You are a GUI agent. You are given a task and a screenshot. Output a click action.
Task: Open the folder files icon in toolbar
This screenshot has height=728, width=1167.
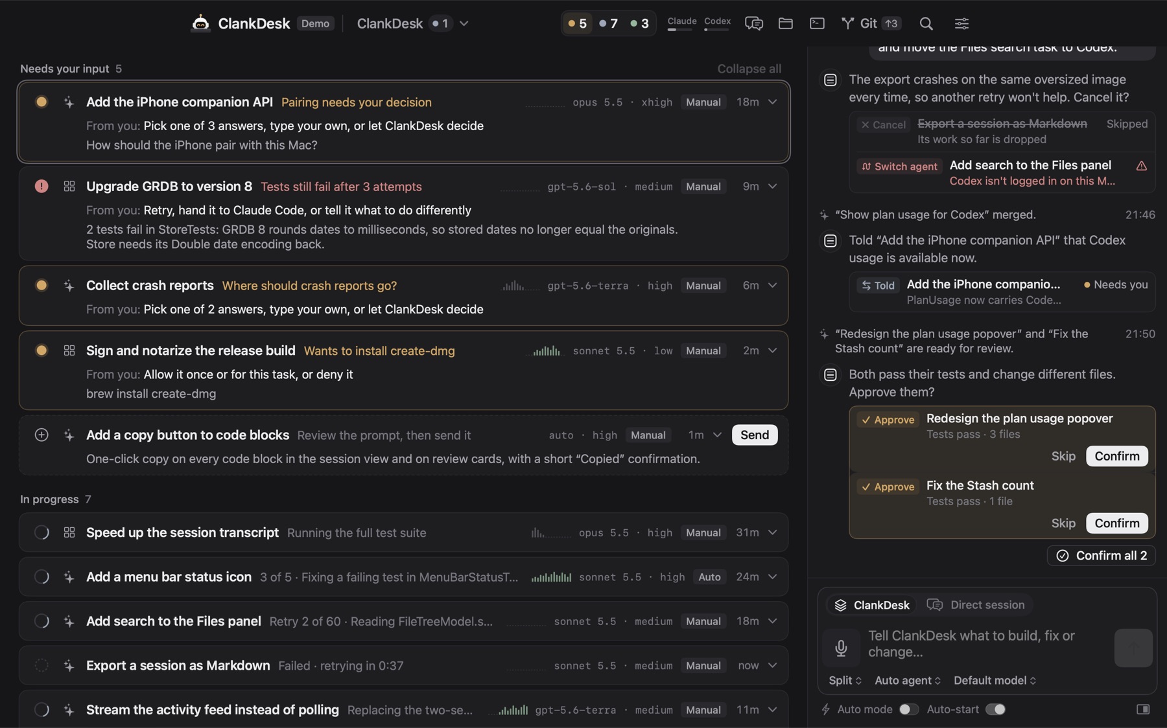tap(785, 23)
